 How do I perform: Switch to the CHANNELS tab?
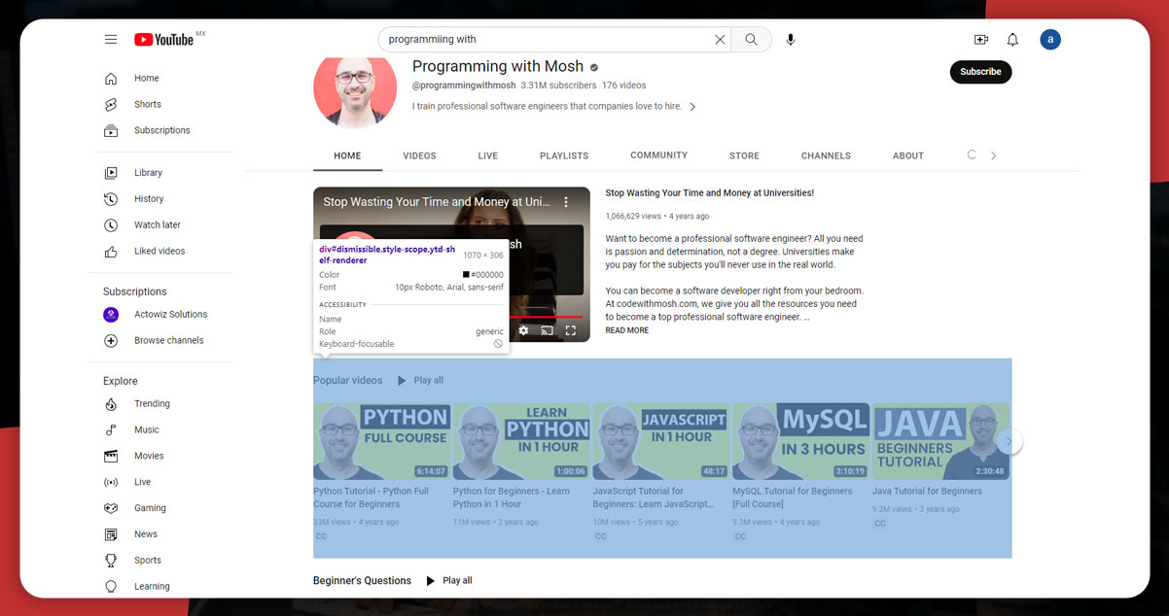[826, 155]
